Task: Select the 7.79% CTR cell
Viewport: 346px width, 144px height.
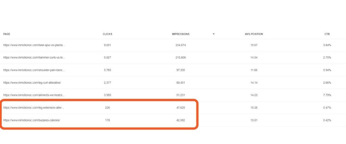Action: point(327,95)
